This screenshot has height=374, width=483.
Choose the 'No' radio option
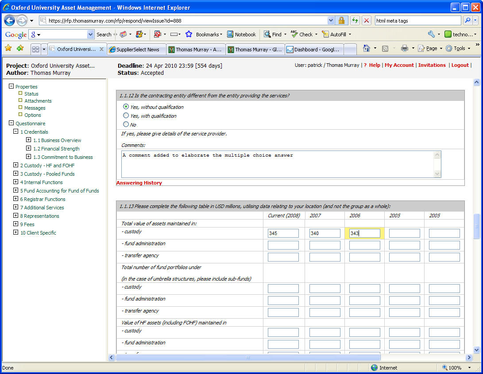(x=126, y=124)
